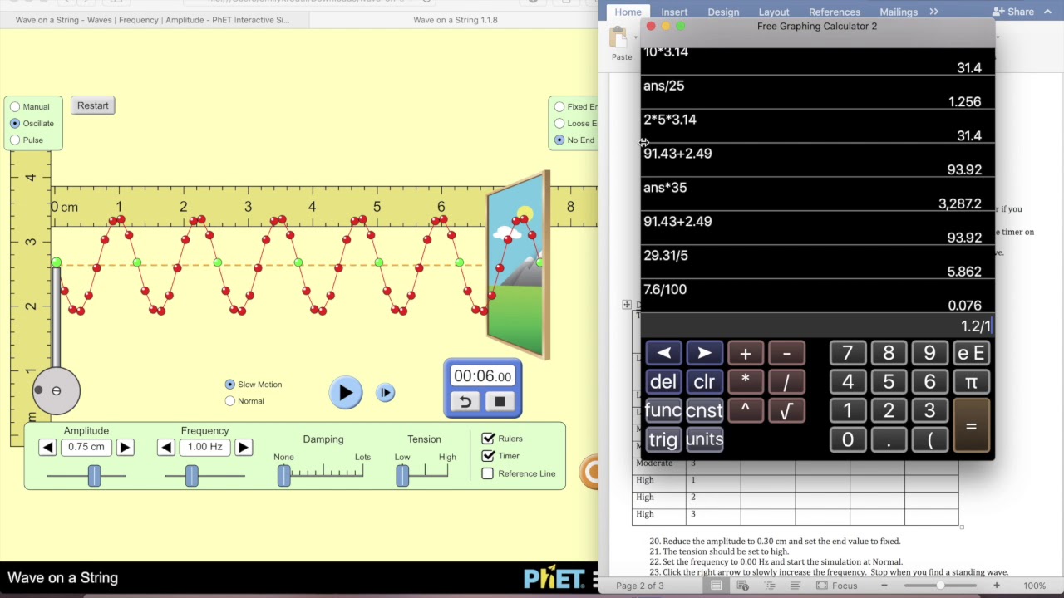Toggle the Timer checkbox

[x=488, y=456]
